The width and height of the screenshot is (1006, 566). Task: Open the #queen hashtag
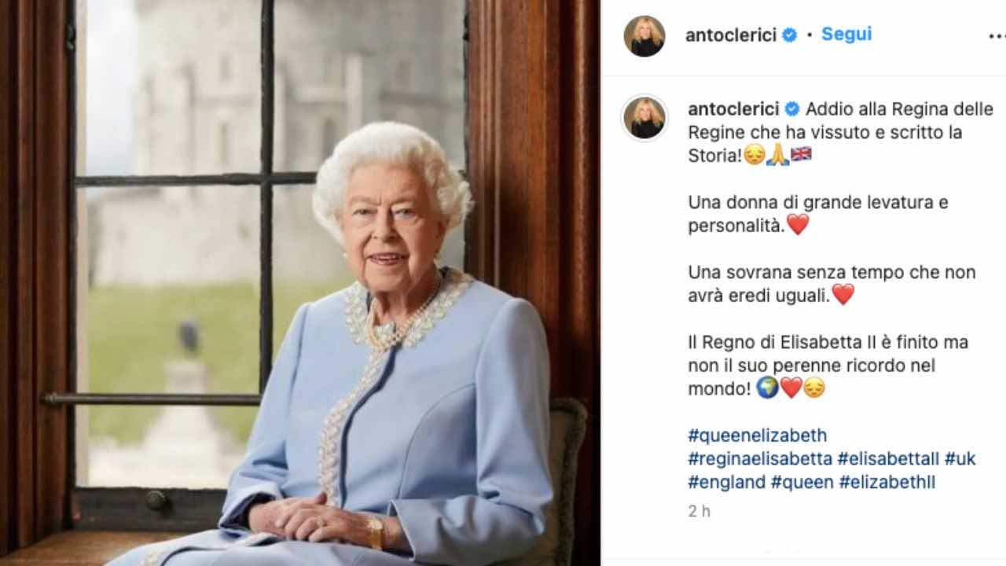coord(802,482)
